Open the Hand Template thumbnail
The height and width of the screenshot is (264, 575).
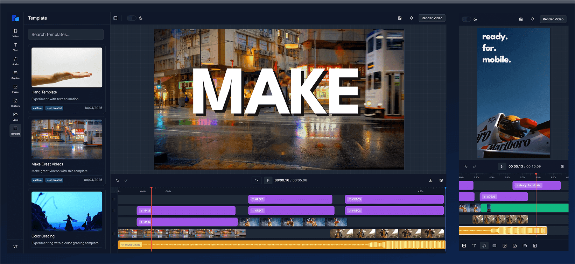67,67
